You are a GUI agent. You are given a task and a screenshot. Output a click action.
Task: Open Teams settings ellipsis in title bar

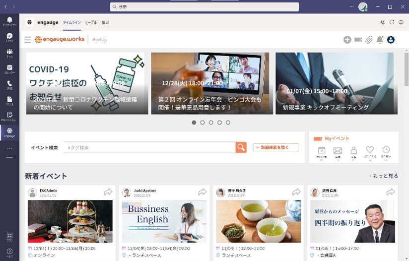click(351, 7)
